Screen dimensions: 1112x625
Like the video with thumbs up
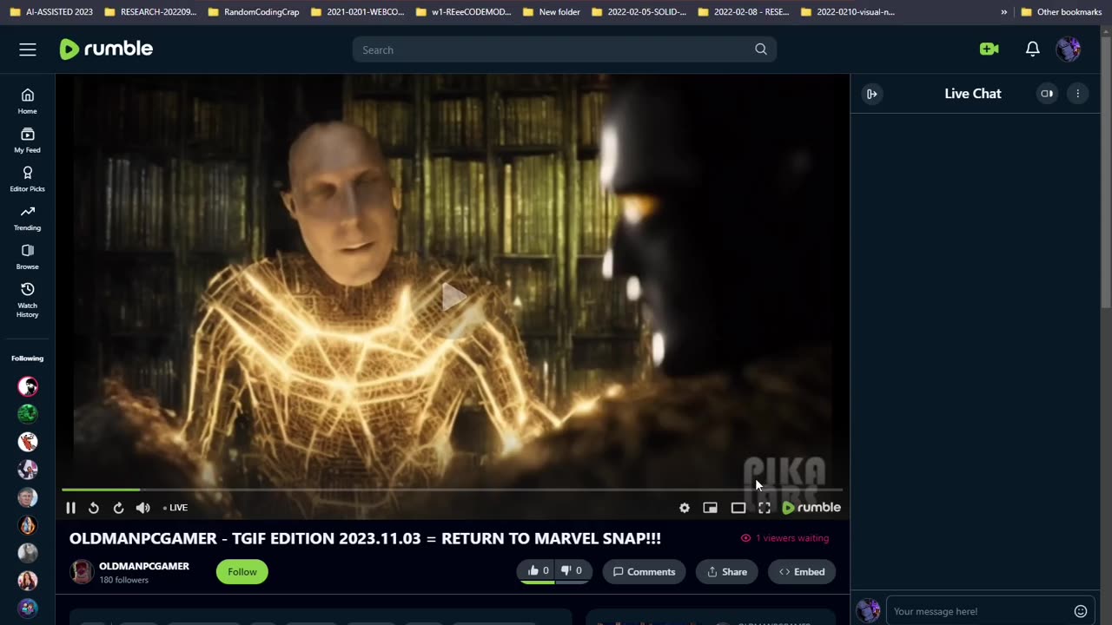pos(538,571)
